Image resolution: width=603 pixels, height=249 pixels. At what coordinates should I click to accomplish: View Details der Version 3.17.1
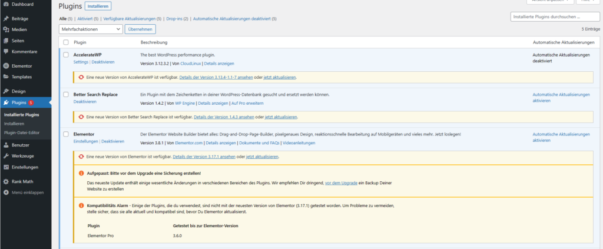[x=204, y=157]
